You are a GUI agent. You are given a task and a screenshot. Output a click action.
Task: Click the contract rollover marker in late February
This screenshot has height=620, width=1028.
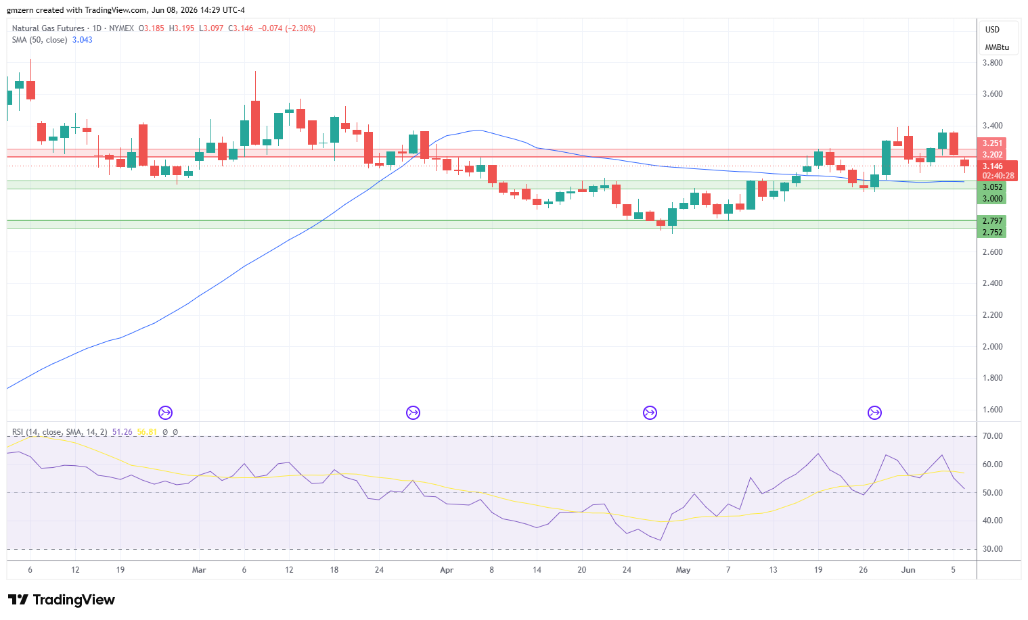165,412
